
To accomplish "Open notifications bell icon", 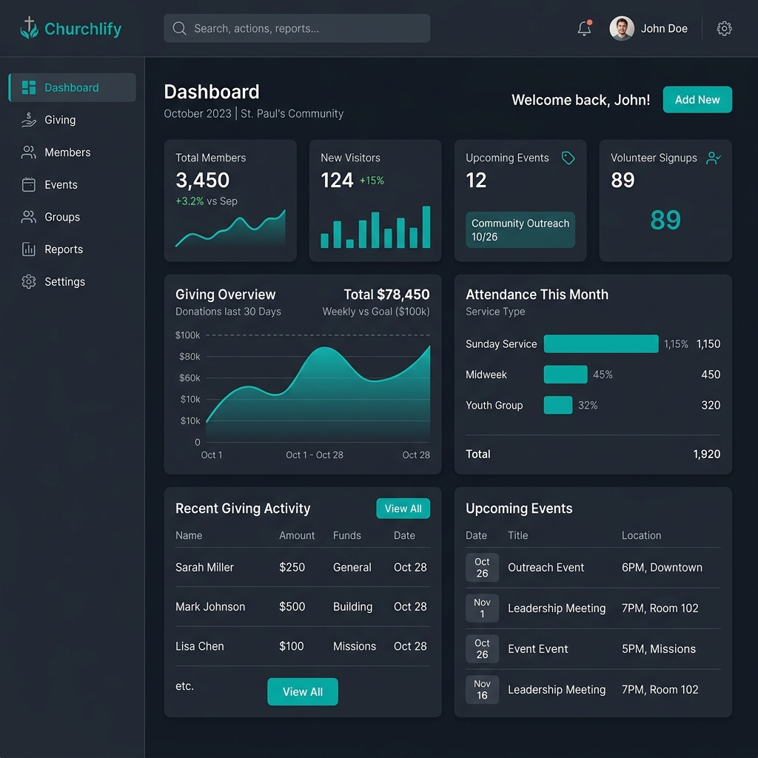I will 584,28.
